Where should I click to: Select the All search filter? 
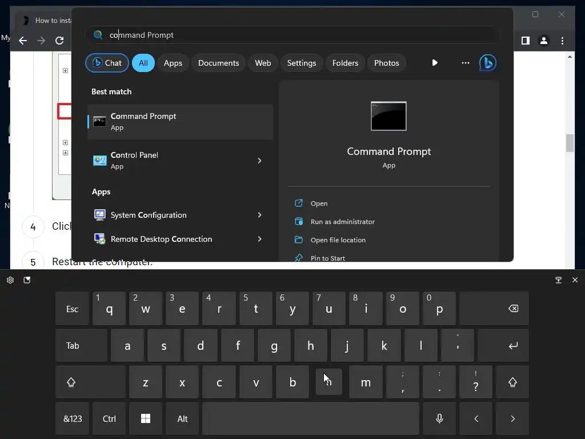coord(143,63)
